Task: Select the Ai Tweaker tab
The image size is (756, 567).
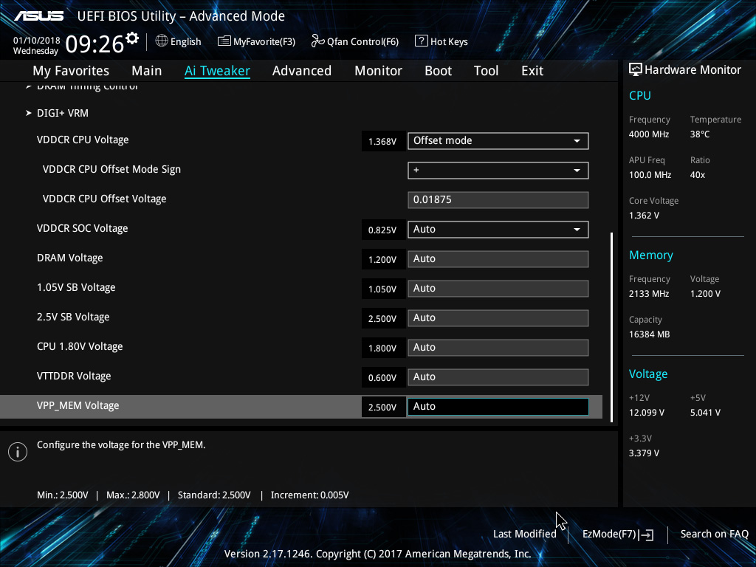Action: [x=218, y=71]
